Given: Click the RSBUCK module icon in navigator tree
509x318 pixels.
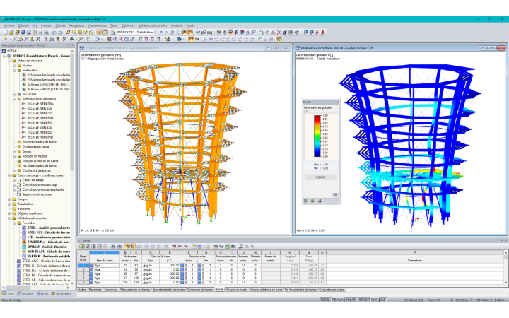Looking at the screenshot, I should click(x=24, y=257).
